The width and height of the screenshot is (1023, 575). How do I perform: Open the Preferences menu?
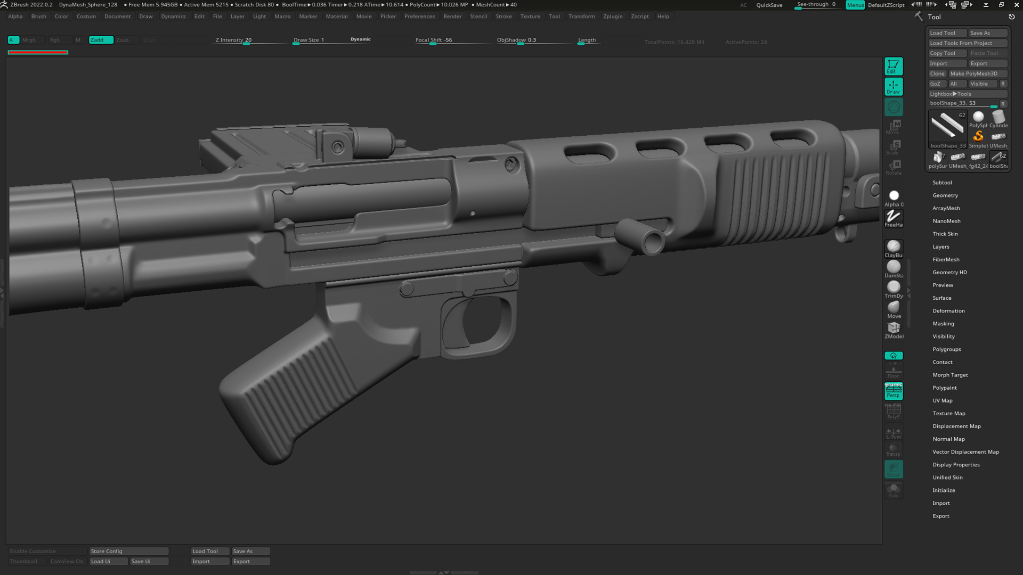419,17
